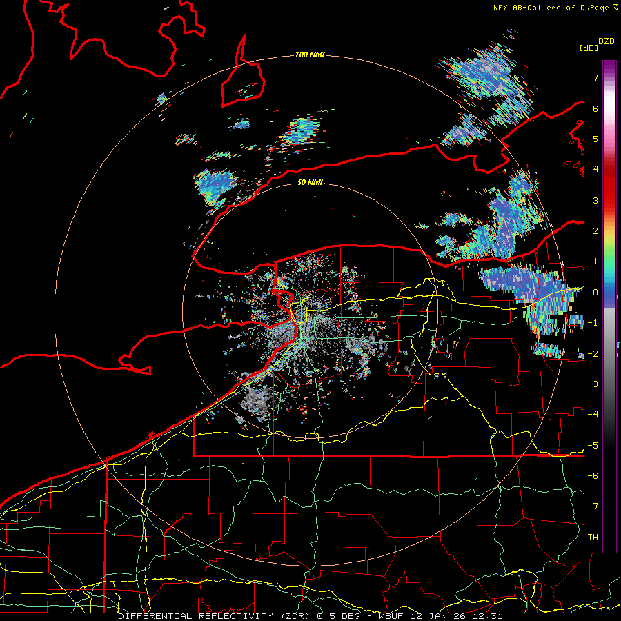Click the 2 dB tick label on the scale
Screen dimensions: 621x621
click(x=595, y=231)
